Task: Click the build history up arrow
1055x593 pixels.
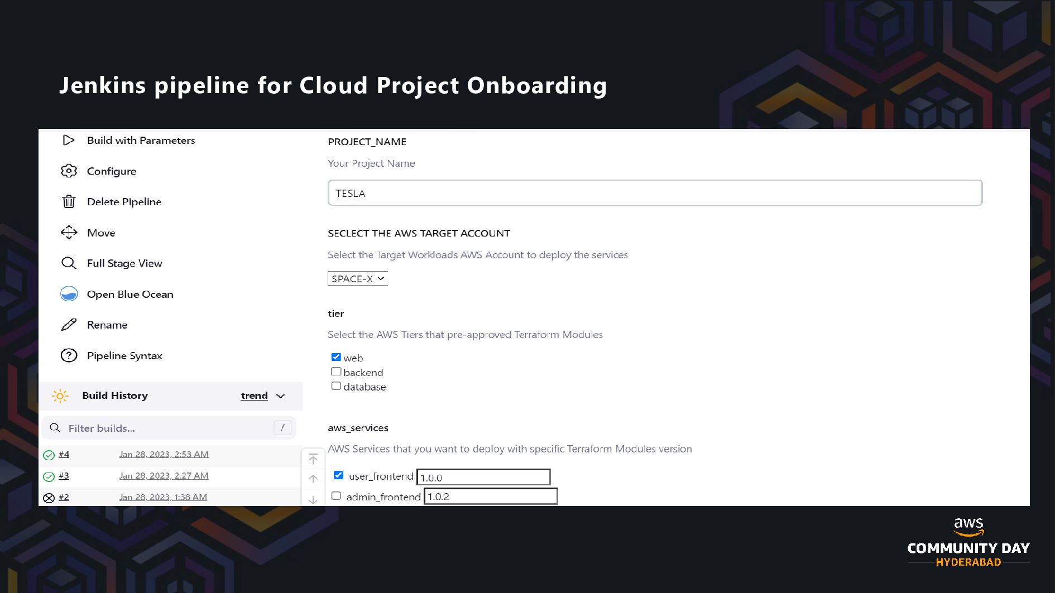Action: pos(313,479)
